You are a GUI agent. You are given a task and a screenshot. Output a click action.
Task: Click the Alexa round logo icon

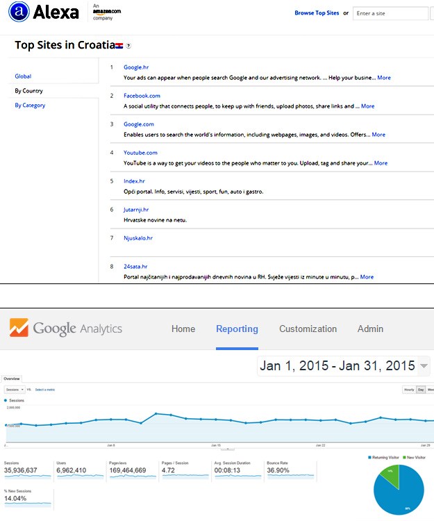click(19, 12)
